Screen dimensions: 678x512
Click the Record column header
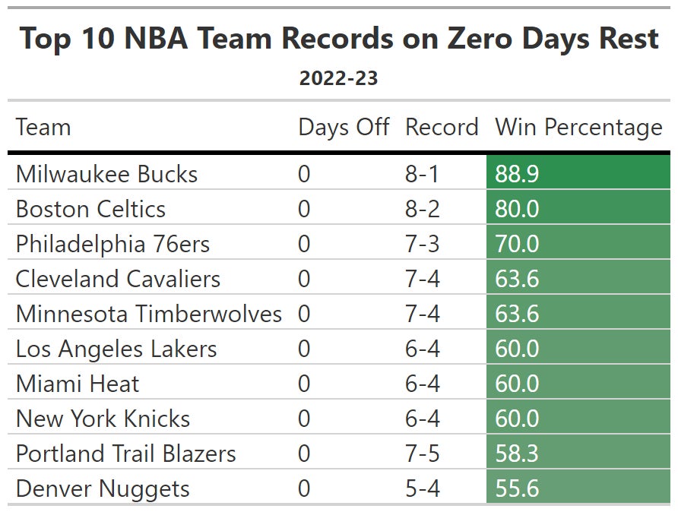442,127
